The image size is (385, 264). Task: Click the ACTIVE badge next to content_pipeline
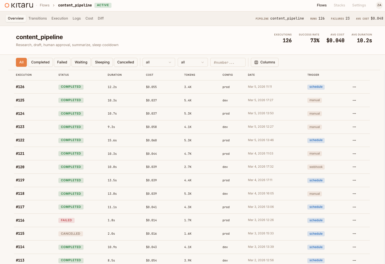103,5
